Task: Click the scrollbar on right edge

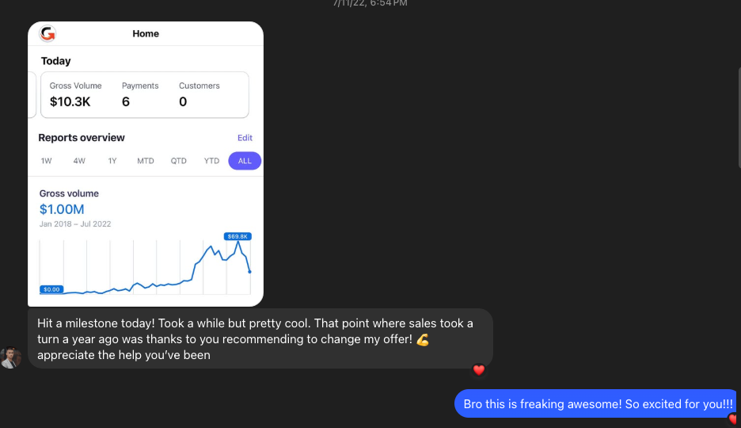Action: pos(739,117)
